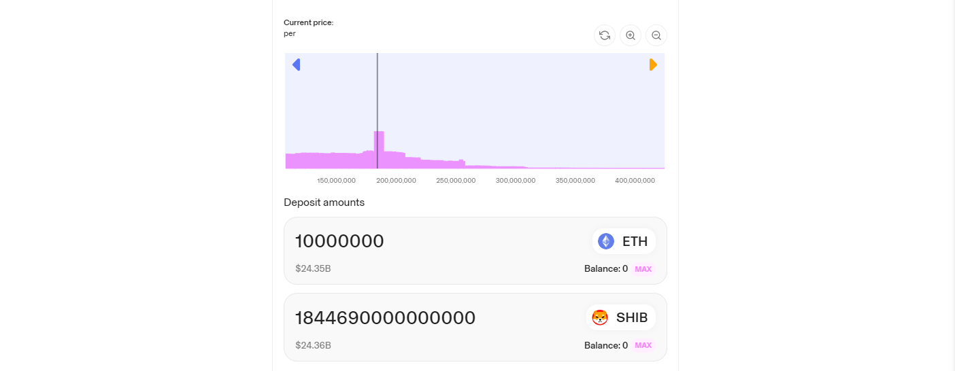Click the SHIB token label
Viewport: 955px width, 371px height.
(632, 317)
